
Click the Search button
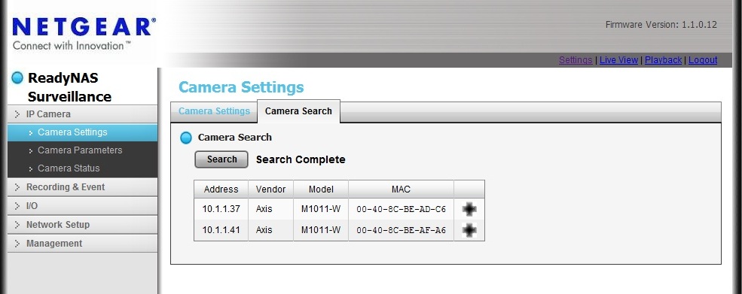(221, 159)
